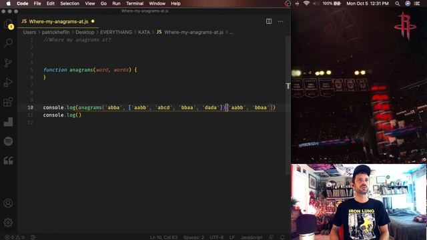Open Siri from the menu bar
Screen dimensions: 427x240
click(408, 3)
